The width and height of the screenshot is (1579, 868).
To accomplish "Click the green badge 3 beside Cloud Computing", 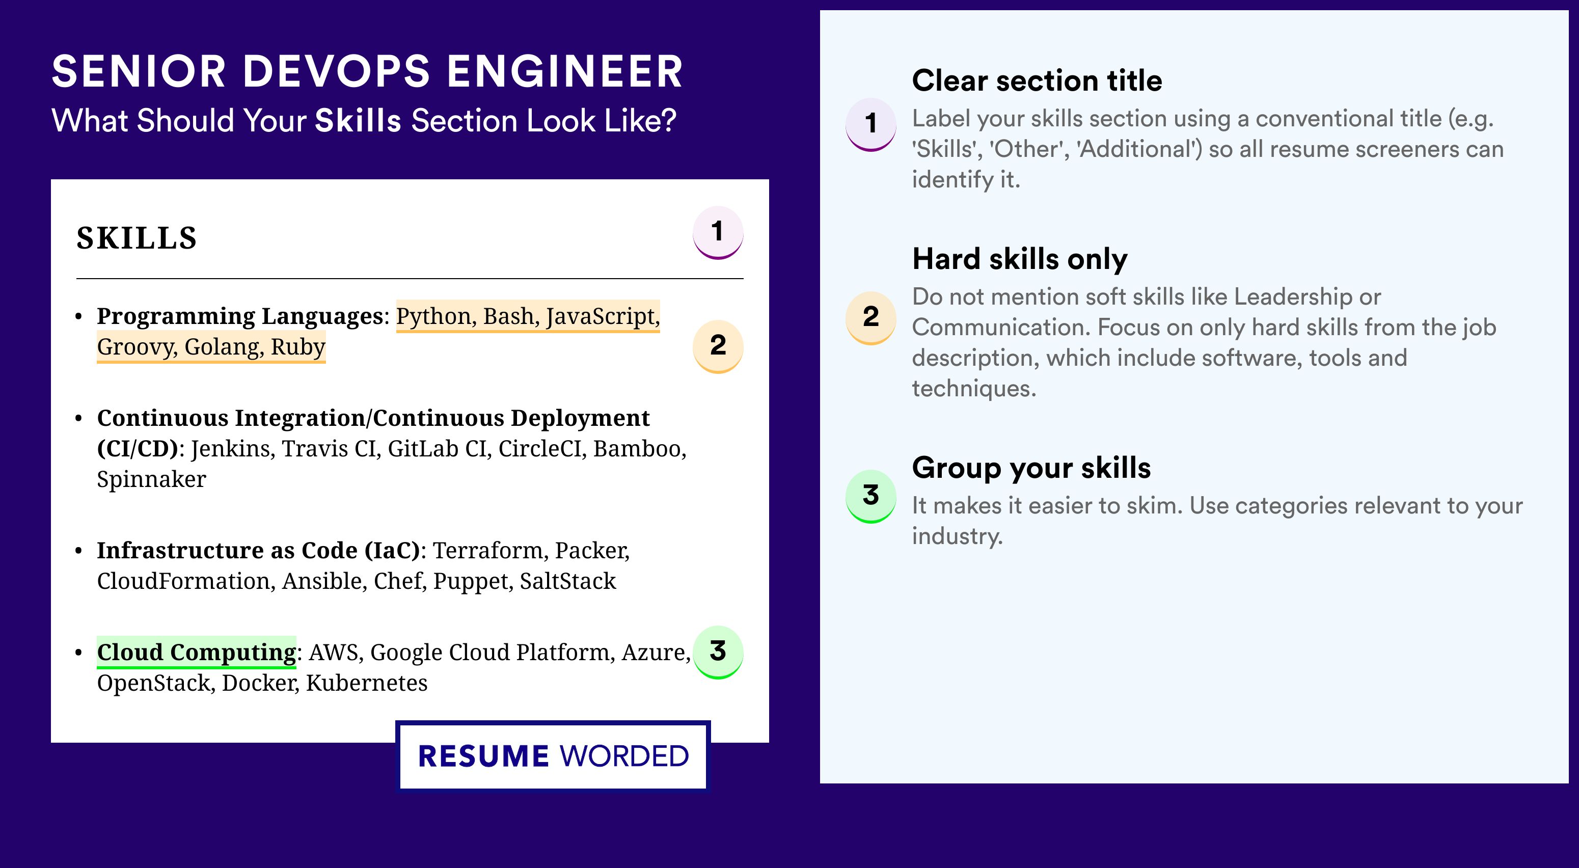I will point(718,652).
